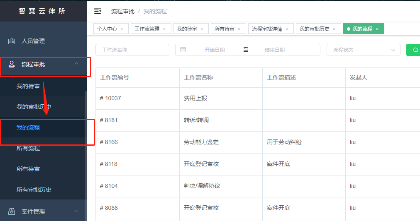
Task: Click the 智慧云律所 logo title
Action: pyautogui.click(x=42, y=11)
